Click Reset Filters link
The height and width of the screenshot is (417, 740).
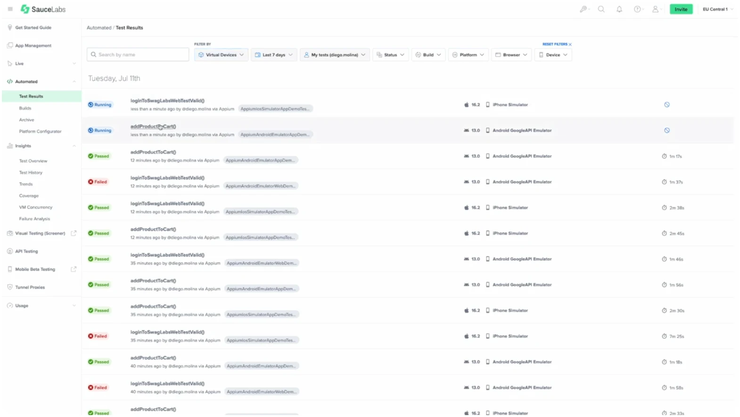(557, 44)
